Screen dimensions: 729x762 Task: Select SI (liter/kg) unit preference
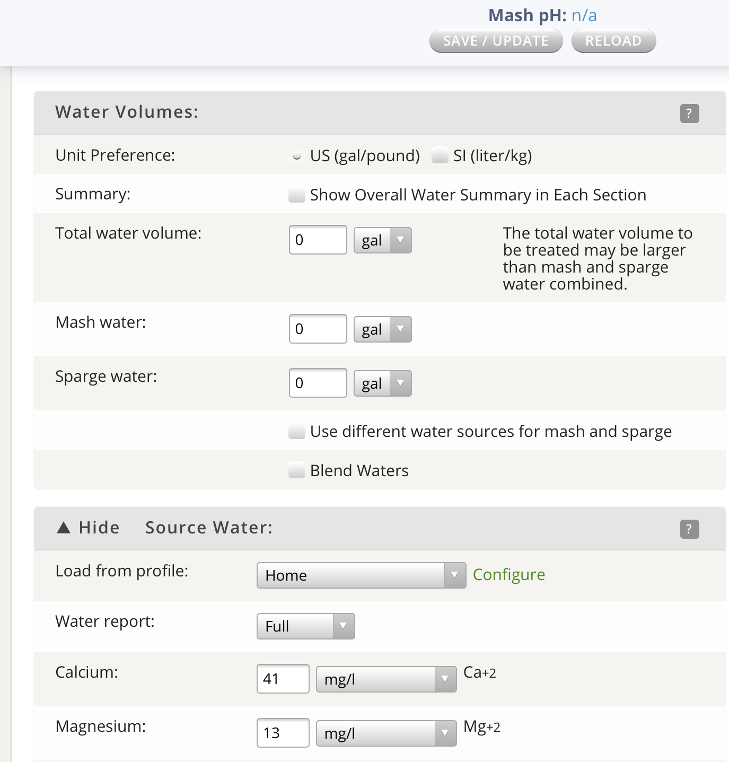(x=440, y=156)
